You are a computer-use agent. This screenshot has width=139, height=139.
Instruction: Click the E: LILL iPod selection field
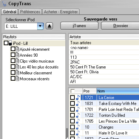click(21, 26)
